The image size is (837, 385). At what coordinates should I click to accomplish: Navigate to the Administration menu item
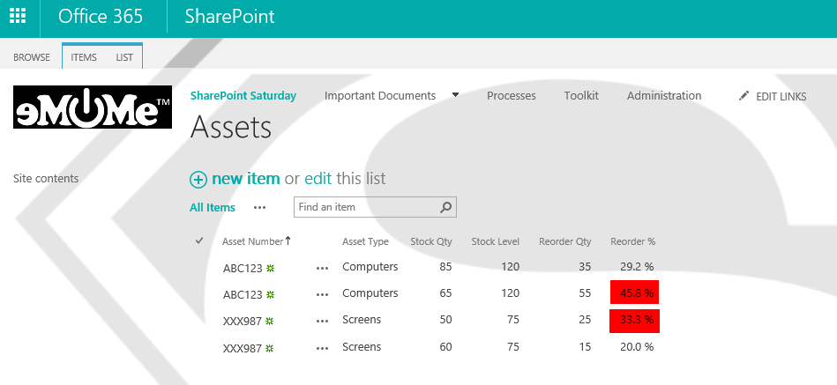(664, 95)
